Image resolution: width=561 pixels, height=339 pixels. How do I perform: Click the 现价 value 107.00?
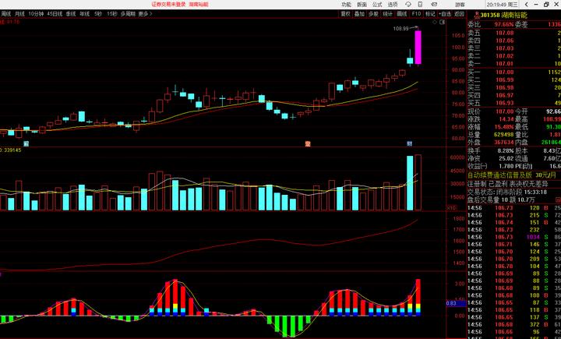coord(504,111)
